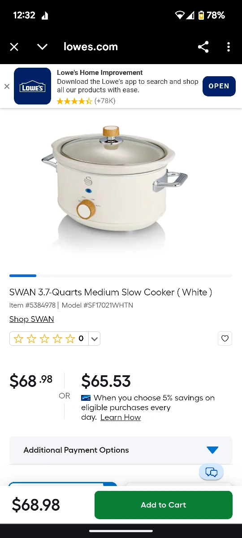The image size is (242, 538).
Task: Tap the five-star product rating
Action: pyautogui.click(x=44, y=339)
